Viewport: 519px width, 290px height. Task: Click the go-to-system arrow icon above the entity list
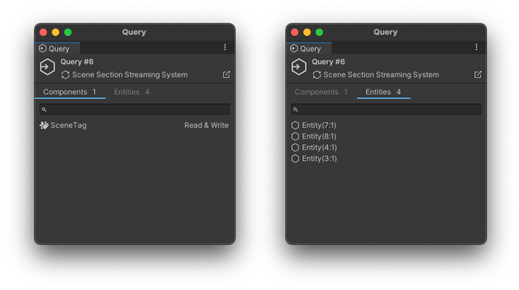click(477, 75)
